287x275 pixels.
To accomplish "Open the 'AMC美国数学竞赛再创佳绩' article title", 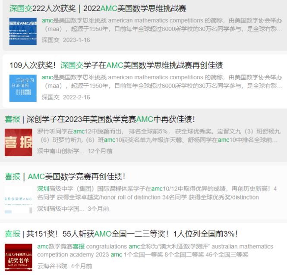I will [x=65, y=176].
